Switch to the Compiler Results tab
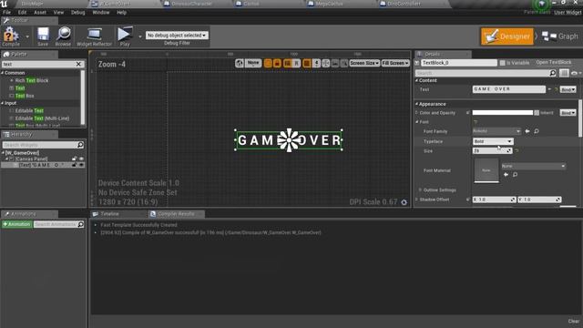This screenshot has height=328, width=583. pyautogui.click(x=176, y=214)
